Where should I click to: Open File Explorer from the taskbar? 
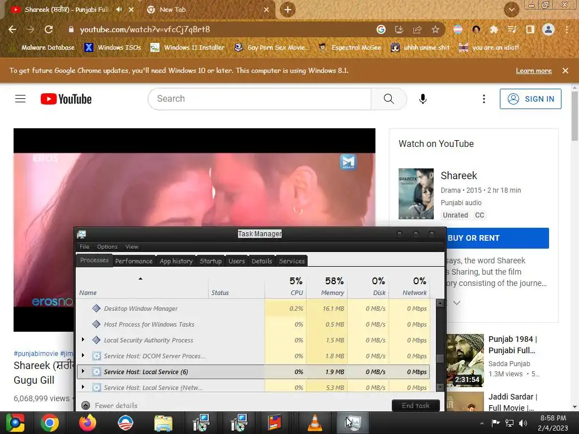163,423
